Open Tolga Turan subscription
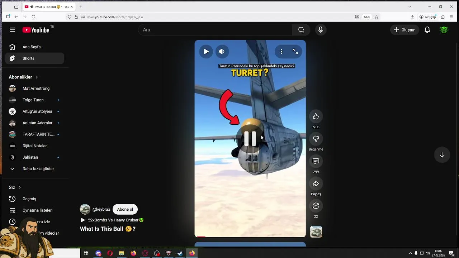This screenshot has width=459, height=258. pos(34,100)
